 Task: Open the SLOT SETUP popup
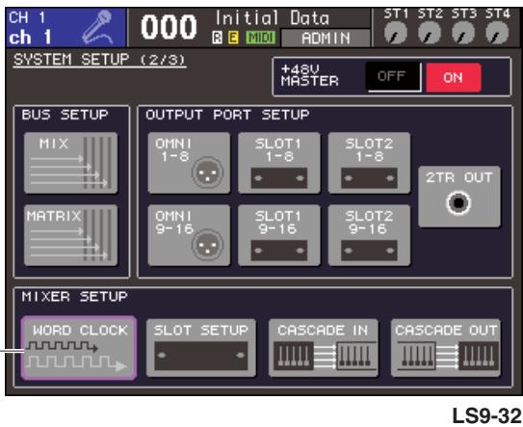[x=201, y=348]
